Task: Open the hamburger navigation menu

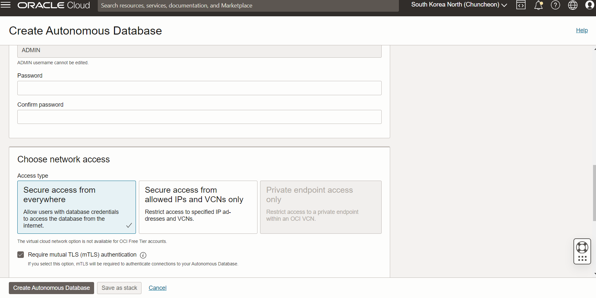Action: pyautogui.click(x=6, y=5)
